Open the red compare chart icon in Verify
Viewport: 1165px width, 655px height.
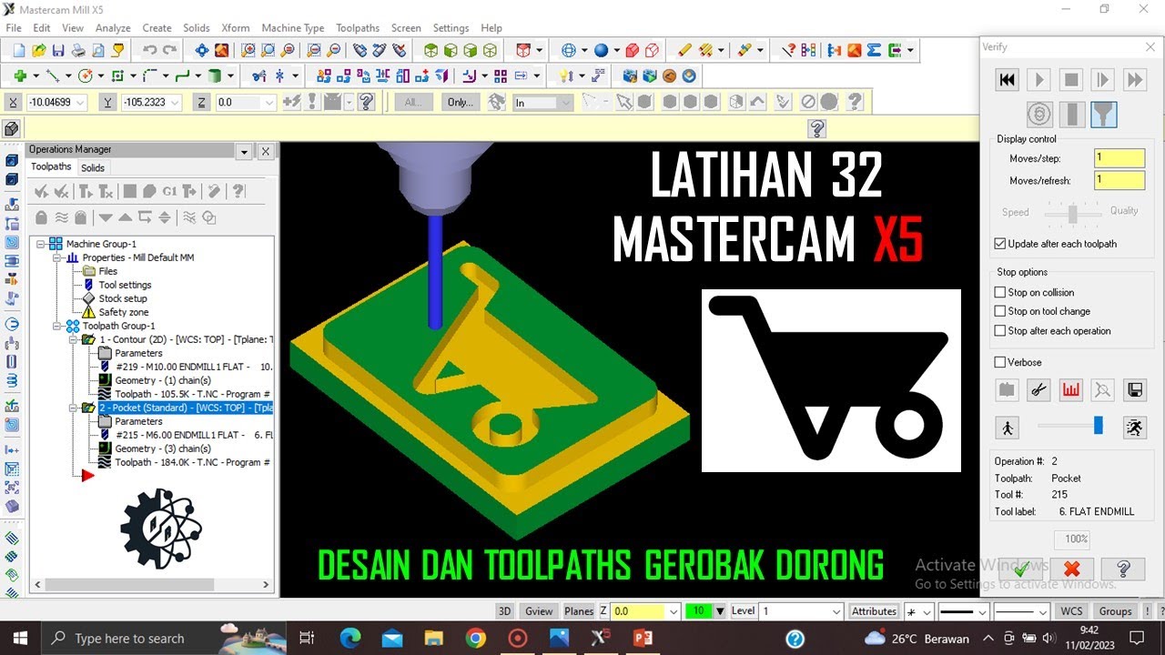click(1070, 390)
